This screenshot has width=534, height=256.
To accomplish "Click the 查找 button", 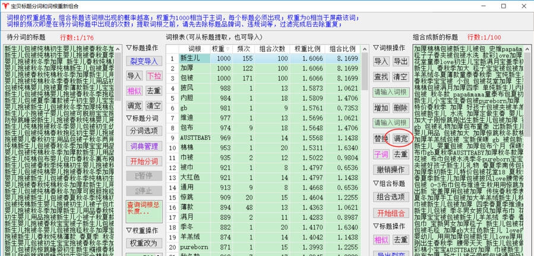I will pyautogui.click(x=381, y=76).
